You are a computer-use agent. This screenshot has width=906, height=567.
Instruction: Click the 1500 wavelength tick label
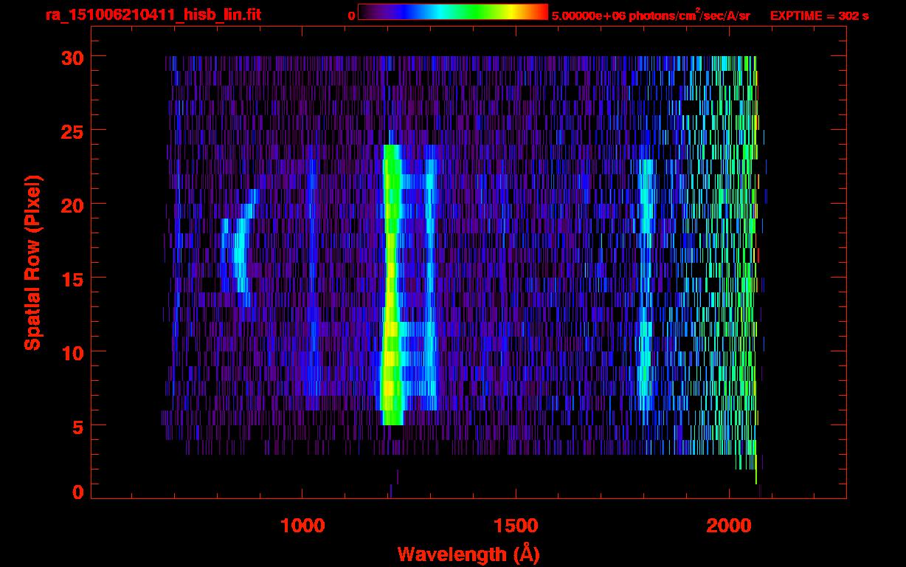[515, 526]
